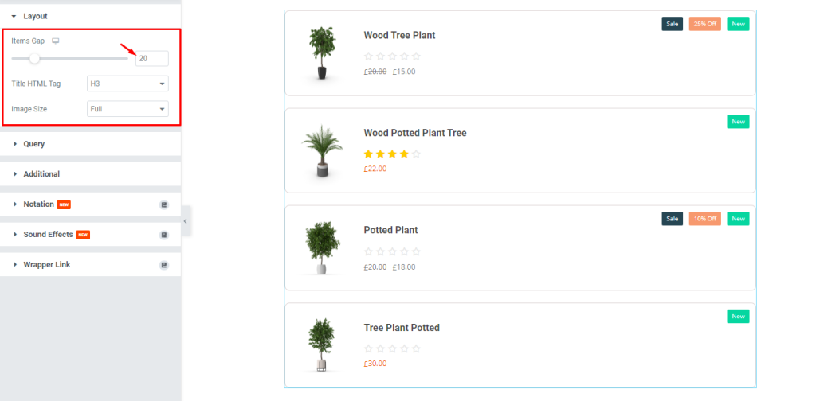The image size is (816, 401).
Task: Click the responsive device icon beside Items Gap
Action: point(56,41)
